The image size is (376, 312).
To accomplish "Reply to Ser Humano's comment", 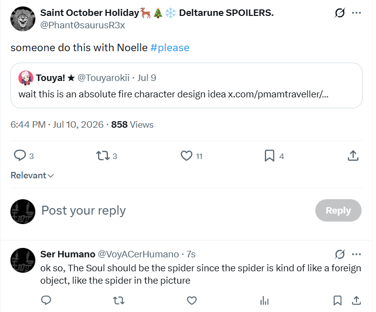I will point(46,300).
